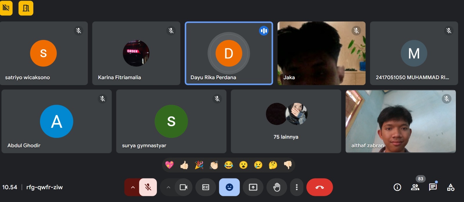Close the emoji reactions bar toggle

coord(229,187)
